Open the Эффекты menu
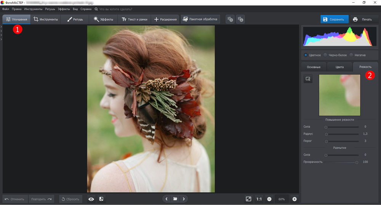Viewport: 381px width, 205px height. [x=64, y=8]
